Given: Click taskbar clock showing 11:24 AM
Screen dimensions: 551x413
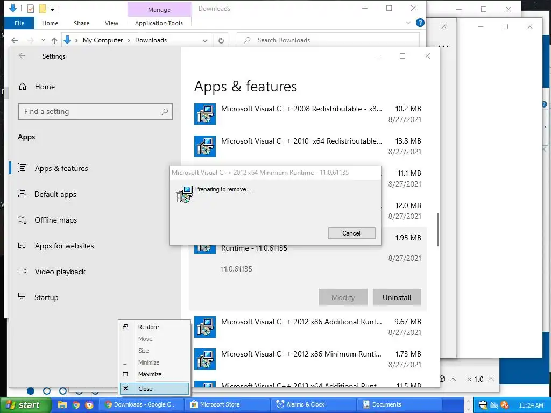Looking at the screenshot, I should pos(531,405).
